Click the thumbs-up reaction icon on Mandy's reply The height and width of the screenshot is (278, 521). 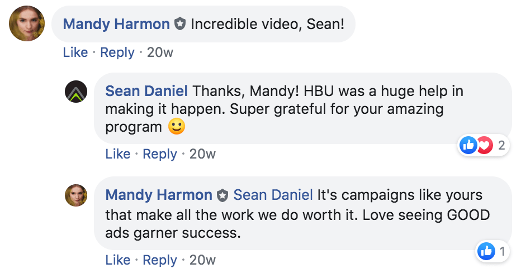[486, 251]
